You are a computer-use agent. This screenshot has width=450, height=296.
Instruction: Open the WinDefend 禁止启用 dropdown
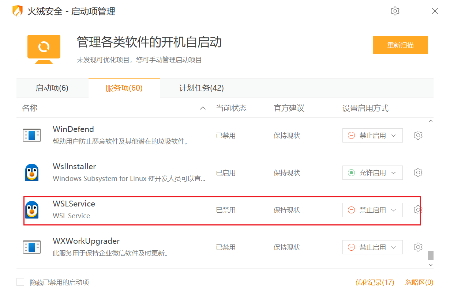click(372, 135)
